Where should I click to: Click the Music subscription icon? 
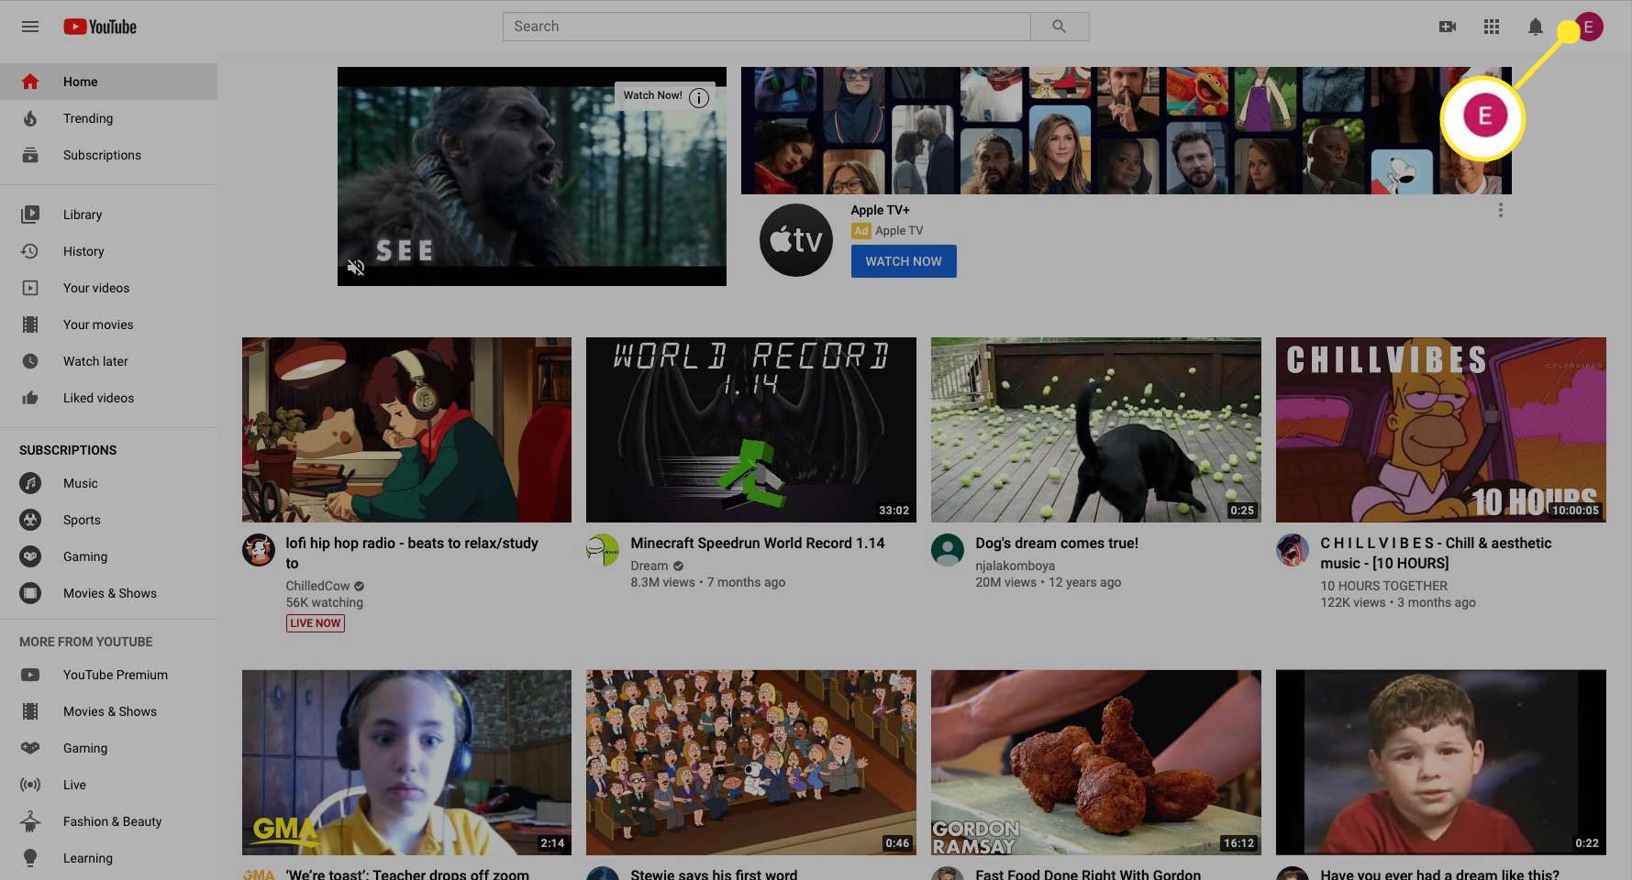[30, 483]
